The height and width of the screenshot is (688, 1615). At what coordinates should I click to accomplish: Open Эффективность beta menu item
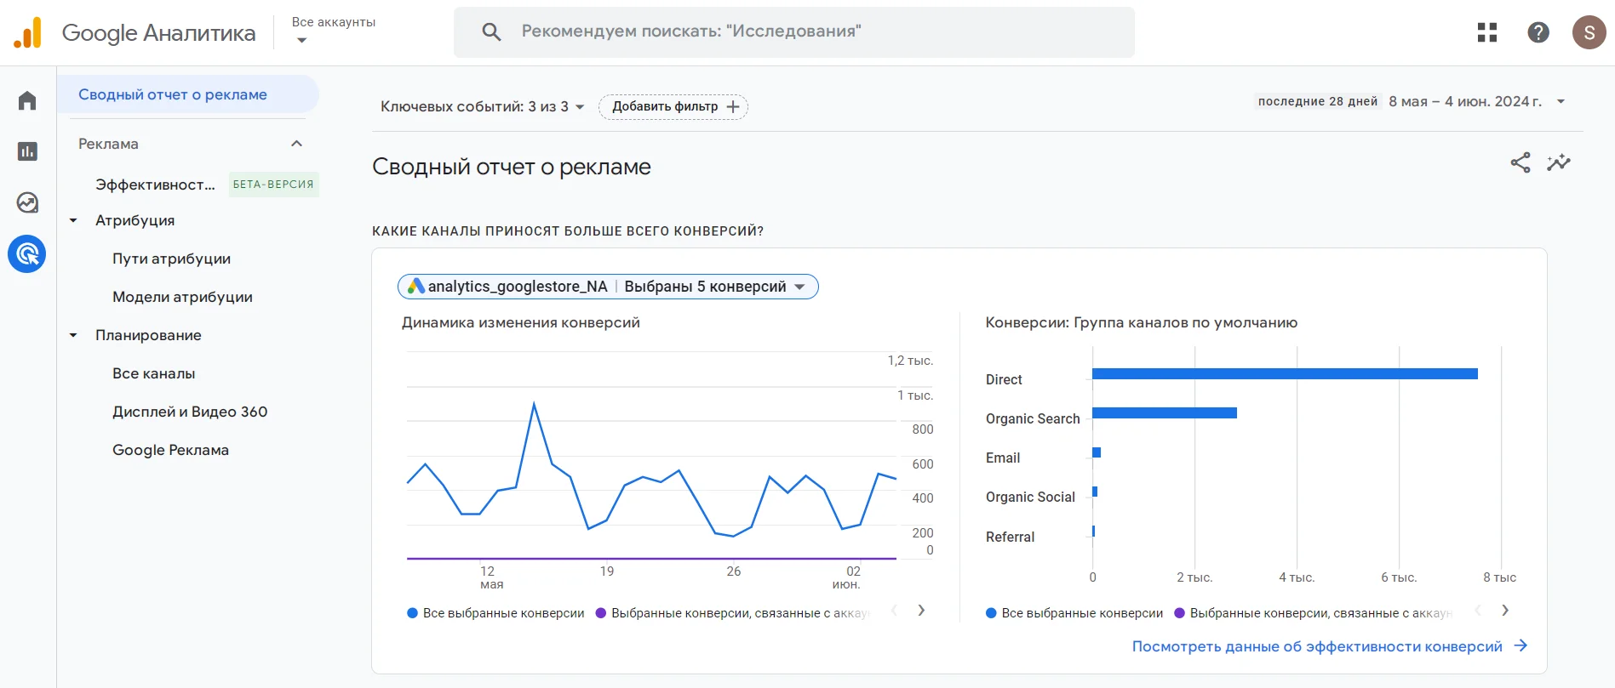(x=155, y=185)
